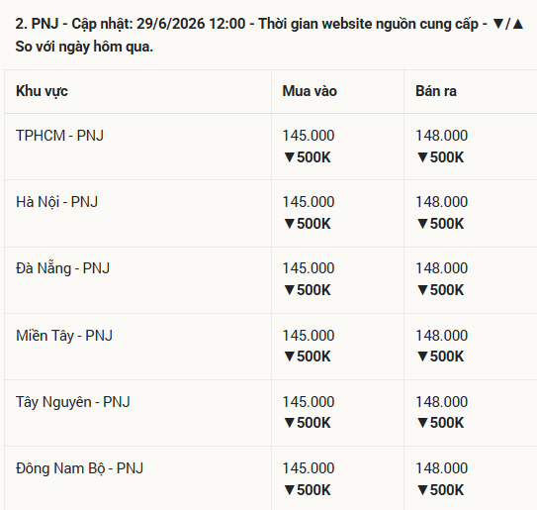Select the Tây Nguyên - PNJ row label

click(x=73, y=402)
